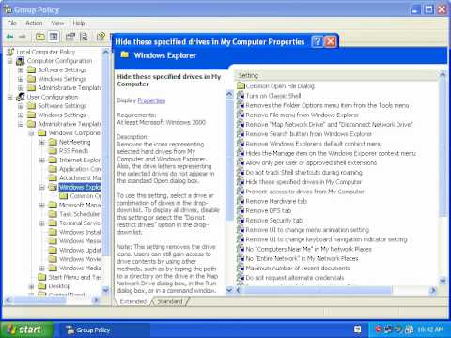Viewport: 451px width, 338px height.
Task: Click the policy icon beside Remove DFS tab
Action: click(x=241, y=210)
